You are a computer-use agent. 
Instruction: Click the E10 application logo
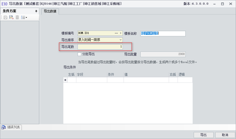click(x=4, y=4)
